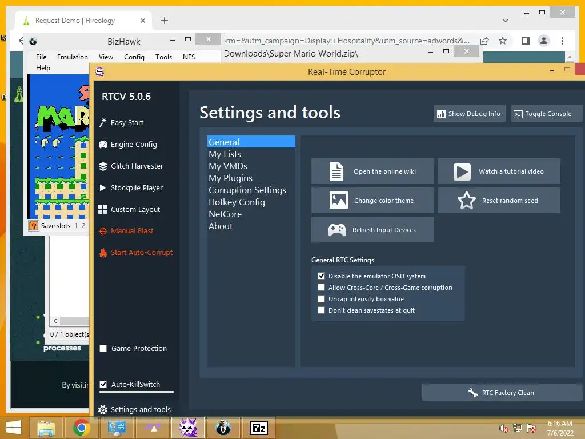Open Chrome three-dot menu

pos(562,41)
